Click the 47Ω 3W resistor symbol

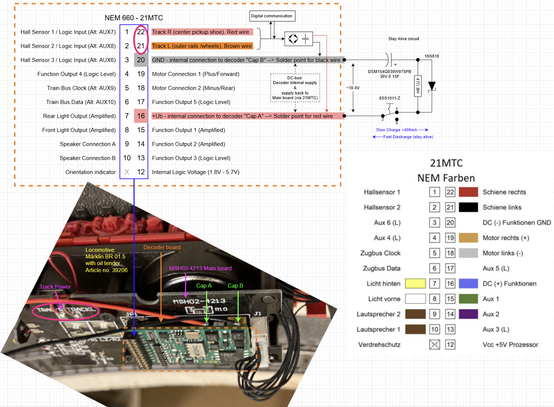tap(418, 86)
